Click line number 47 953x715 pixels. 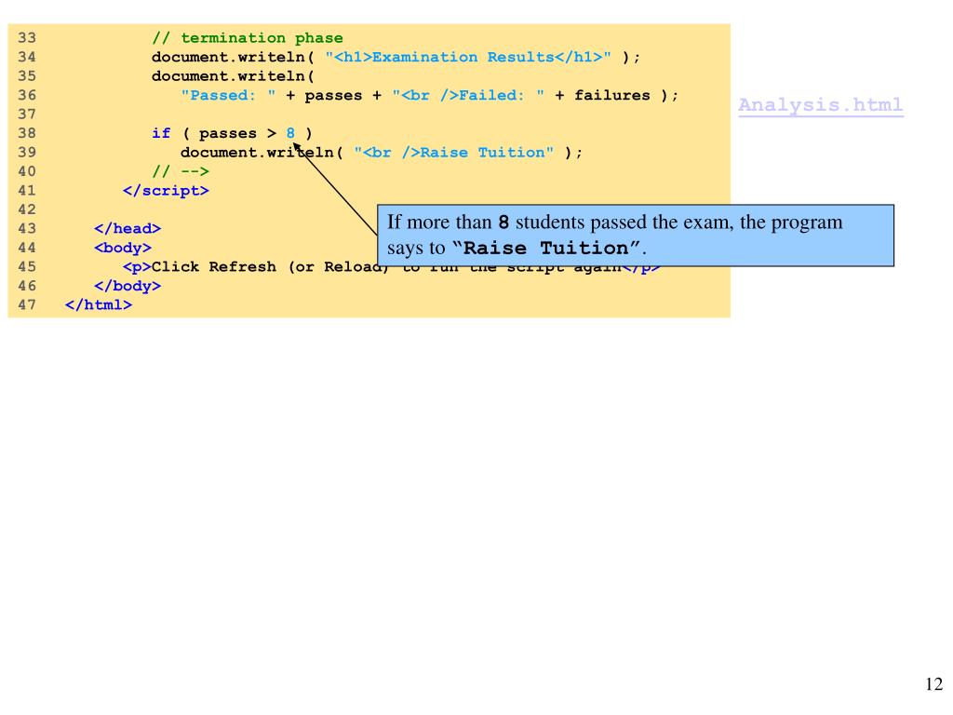(x=27, y=304)
